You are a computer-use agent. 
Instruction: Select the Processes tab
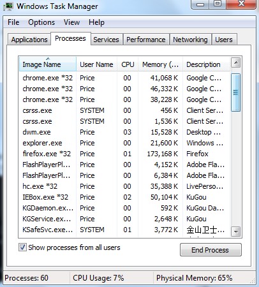click(x=70, y=38)
